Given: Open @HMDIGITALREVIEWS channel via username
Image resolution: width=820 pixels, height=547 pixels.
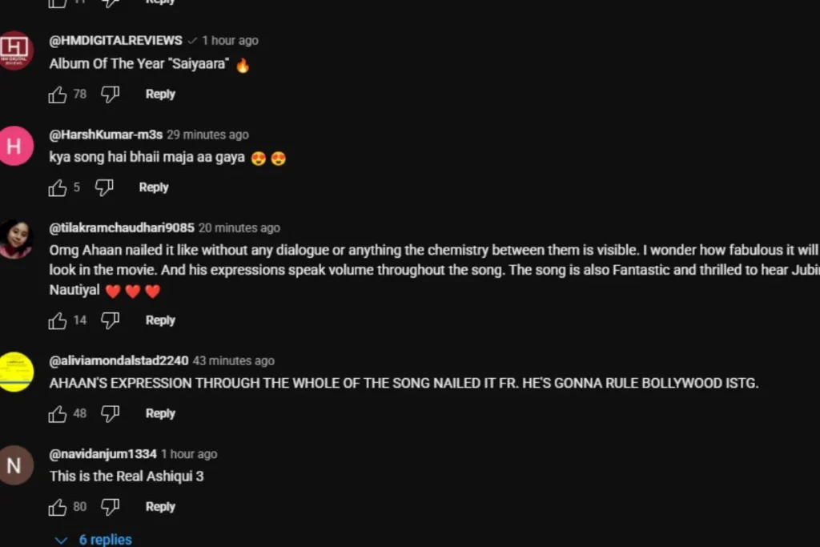Looking at the screenshot, I should point(115,40).
